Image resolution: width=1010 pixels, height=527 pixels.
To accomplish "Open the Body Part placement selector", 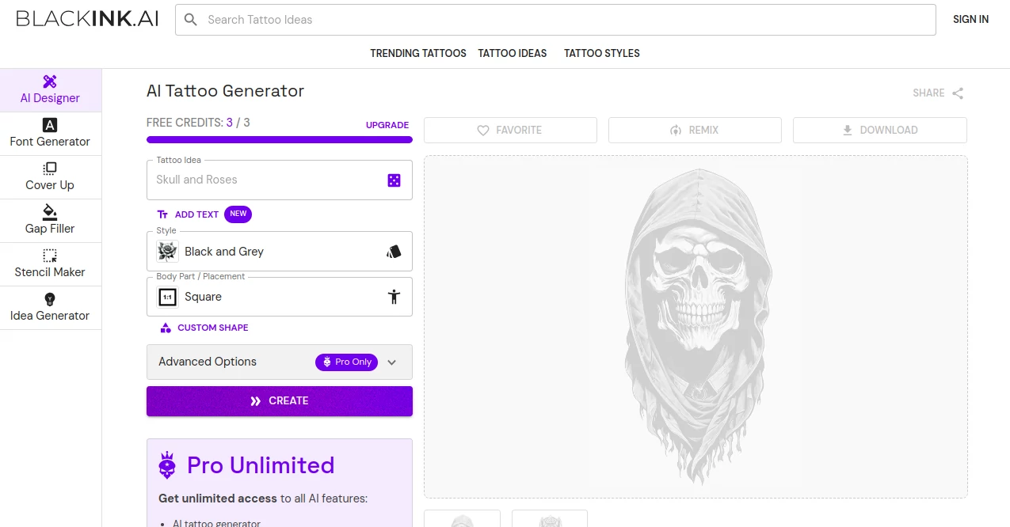I will [x=280, y=297].
